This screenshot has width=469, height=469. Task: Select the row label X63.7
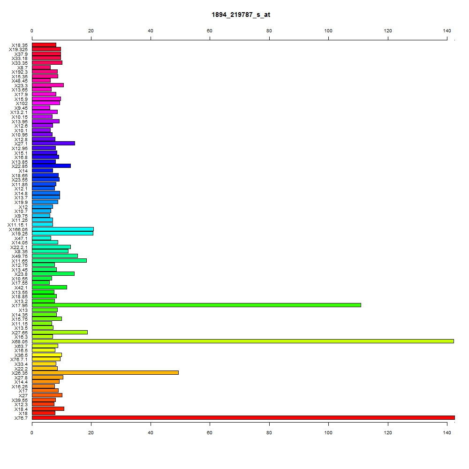tap(21, 346)
